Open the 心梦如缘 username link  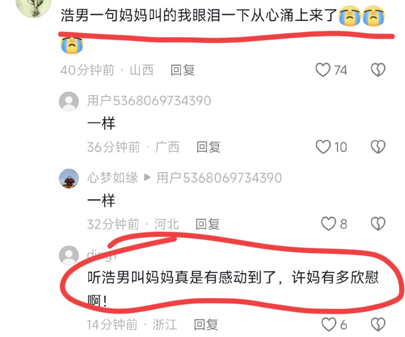(x=113, y=178)
